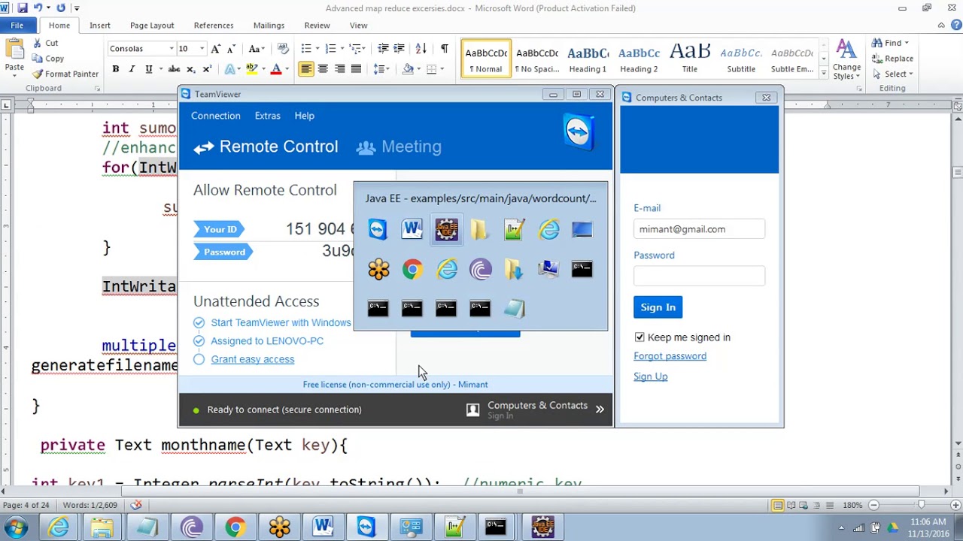Click Format Painter in Clipboard group
This screenshot has width=963, height=541.
65,74
